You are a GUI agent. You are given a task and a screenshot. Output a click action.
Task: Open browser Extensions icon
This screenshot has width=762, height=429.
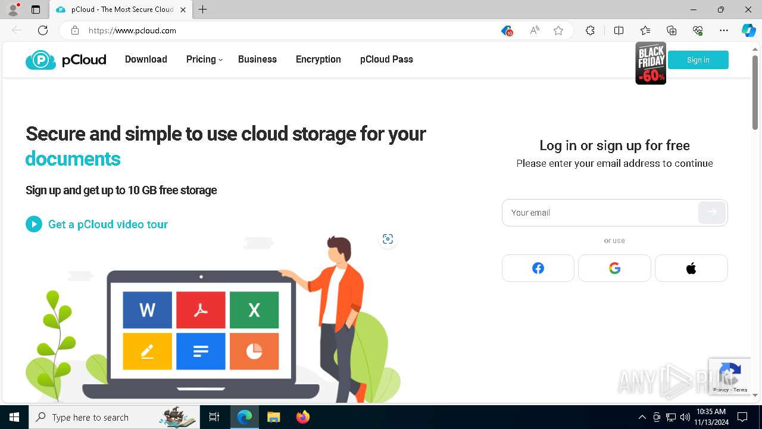590,30
